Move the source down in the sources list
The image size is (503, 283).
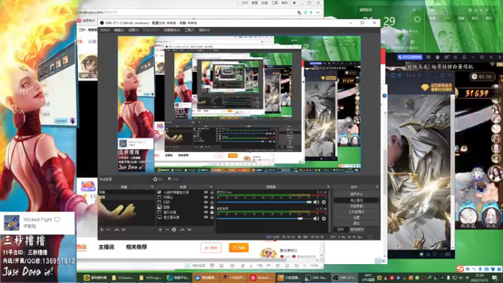189,230
